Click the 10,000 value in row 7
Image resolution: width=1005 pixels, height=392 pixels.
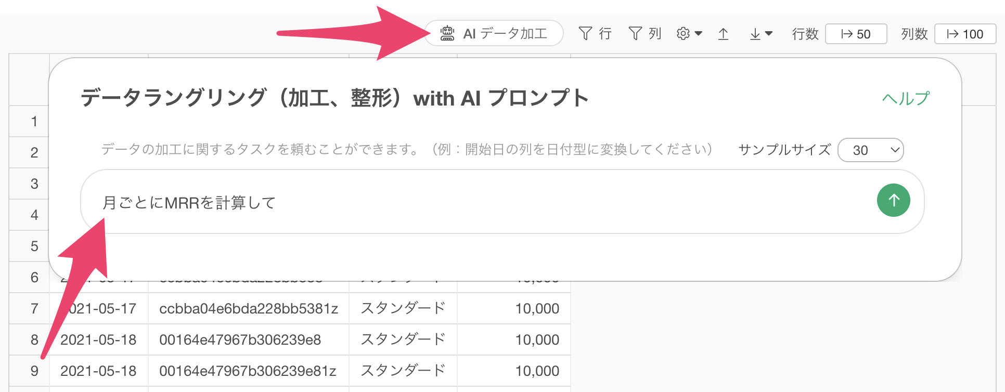pos(537,308)
